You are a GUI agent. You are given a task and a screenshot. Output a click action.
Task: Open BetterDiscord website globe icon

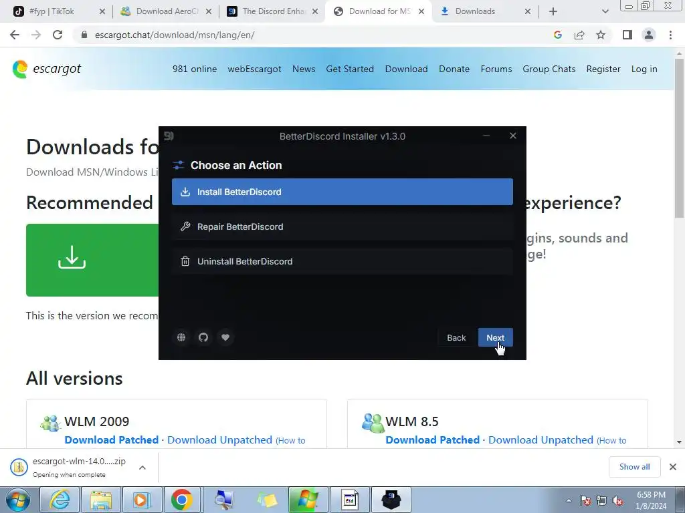tap(181, 337)
